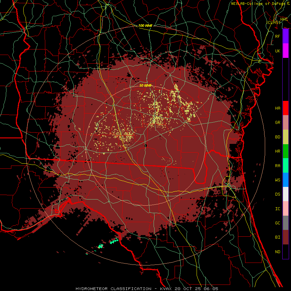Click the BD legend label
The width and height of the screenshot is (291, 291).
click(x=278, y=137)
